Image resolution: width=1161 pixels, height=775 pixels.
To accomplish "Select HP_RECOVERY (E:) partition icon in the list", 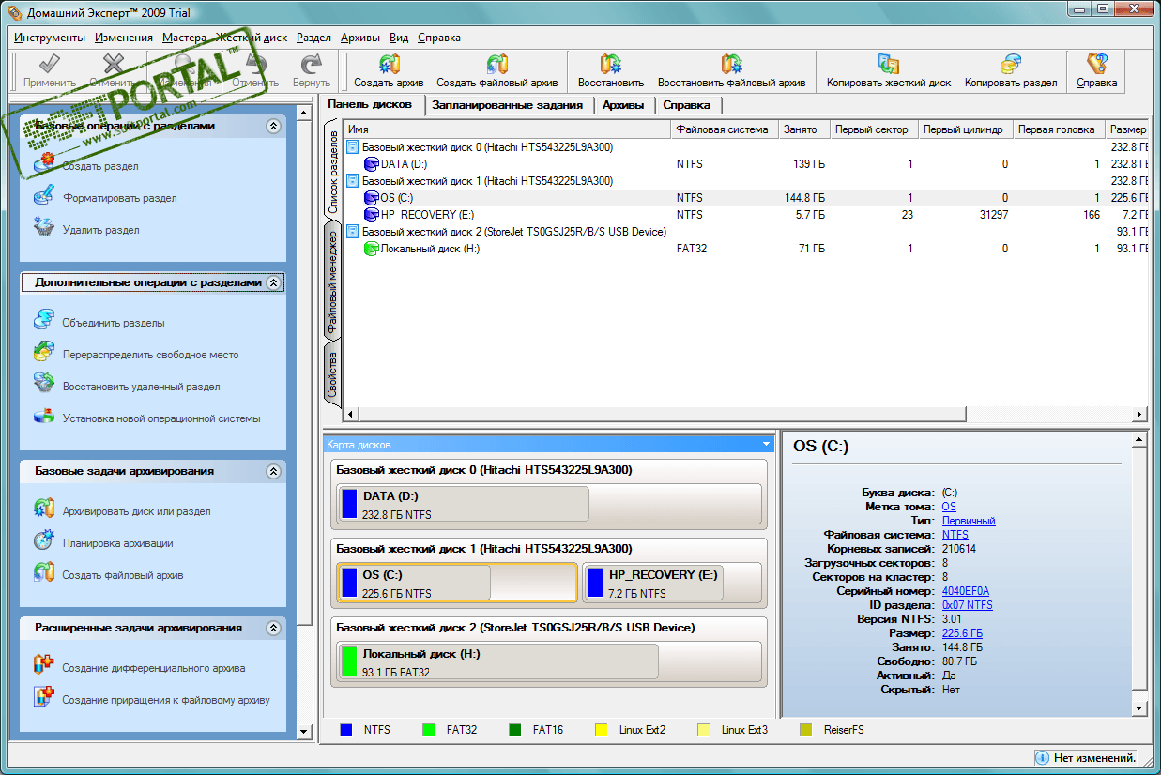I will coord(372,215).
